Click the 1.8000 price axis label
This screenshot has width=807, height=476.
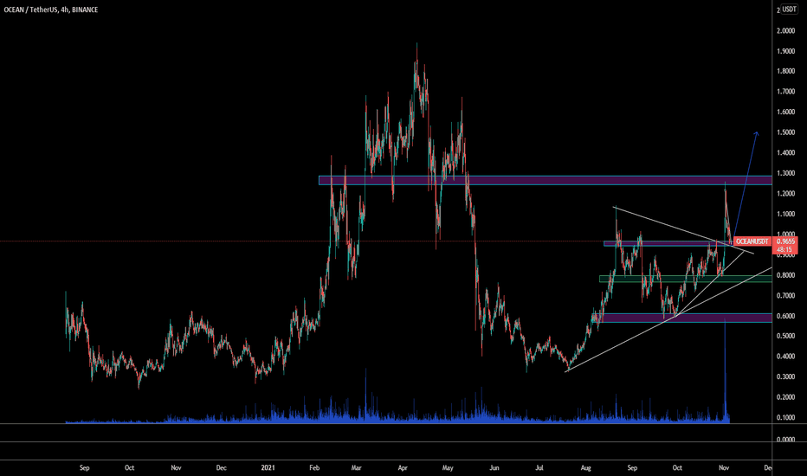785,72
